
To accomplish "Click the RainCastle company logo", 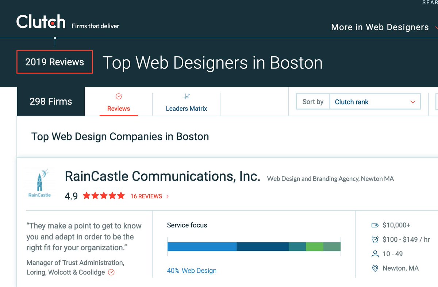I will point(39,183).
